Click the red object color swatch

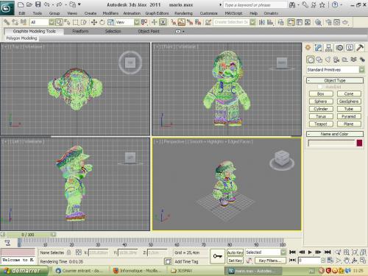click(x=359, y=143)
